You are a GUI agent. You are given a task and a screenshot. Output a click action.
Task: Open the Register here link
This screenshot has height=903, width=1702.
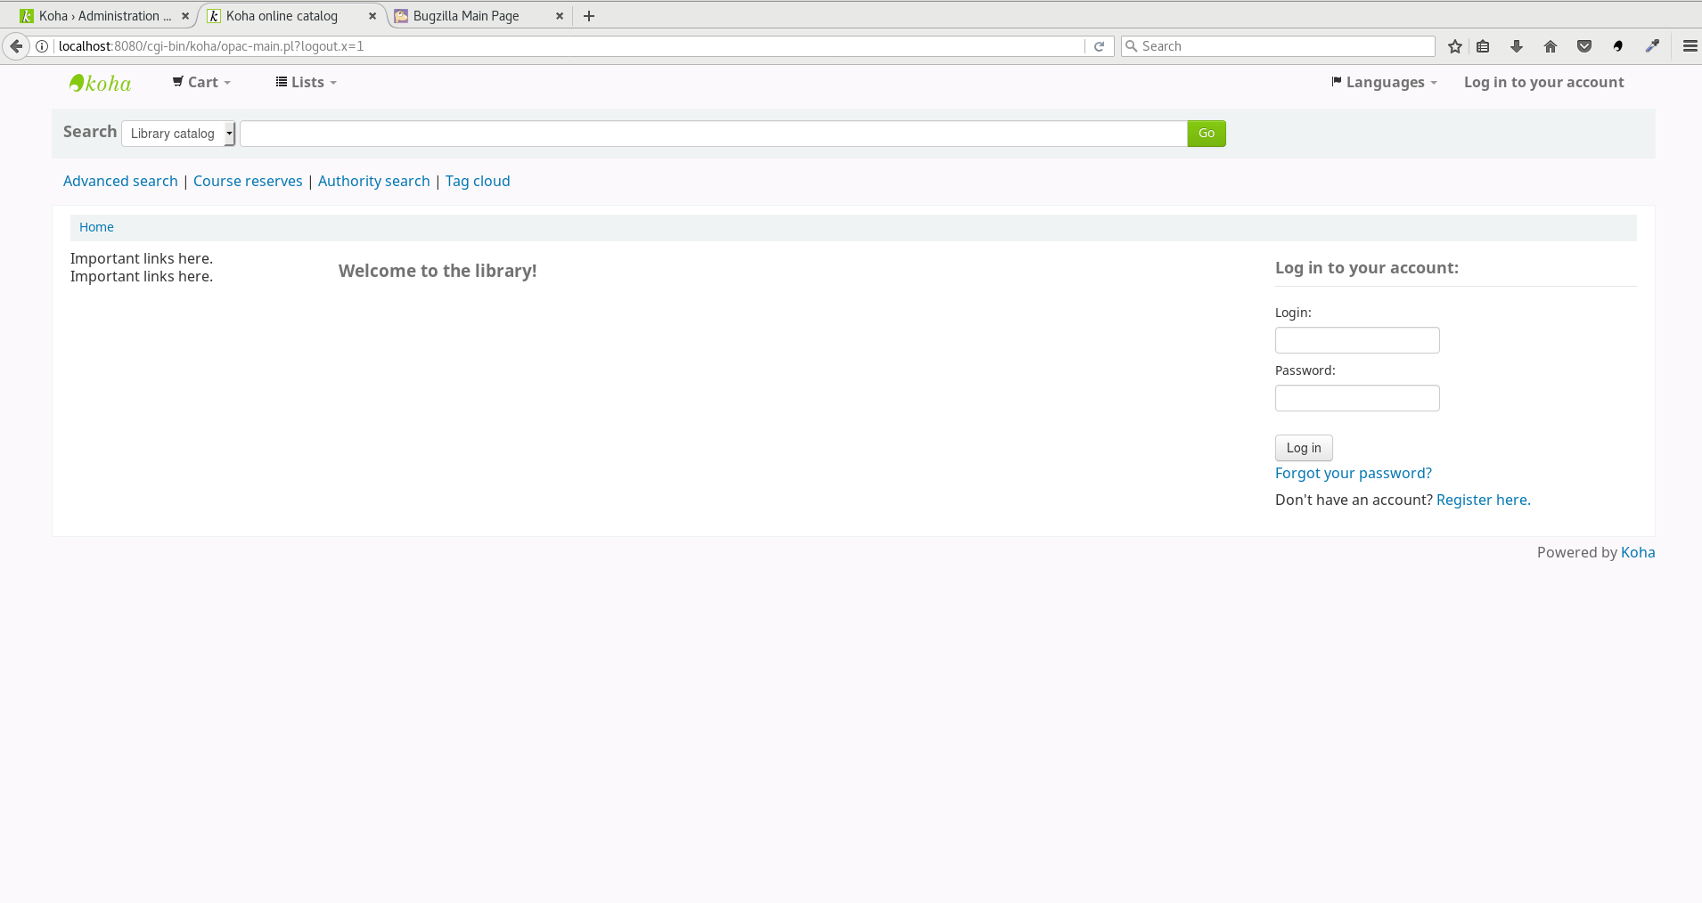1483,500
